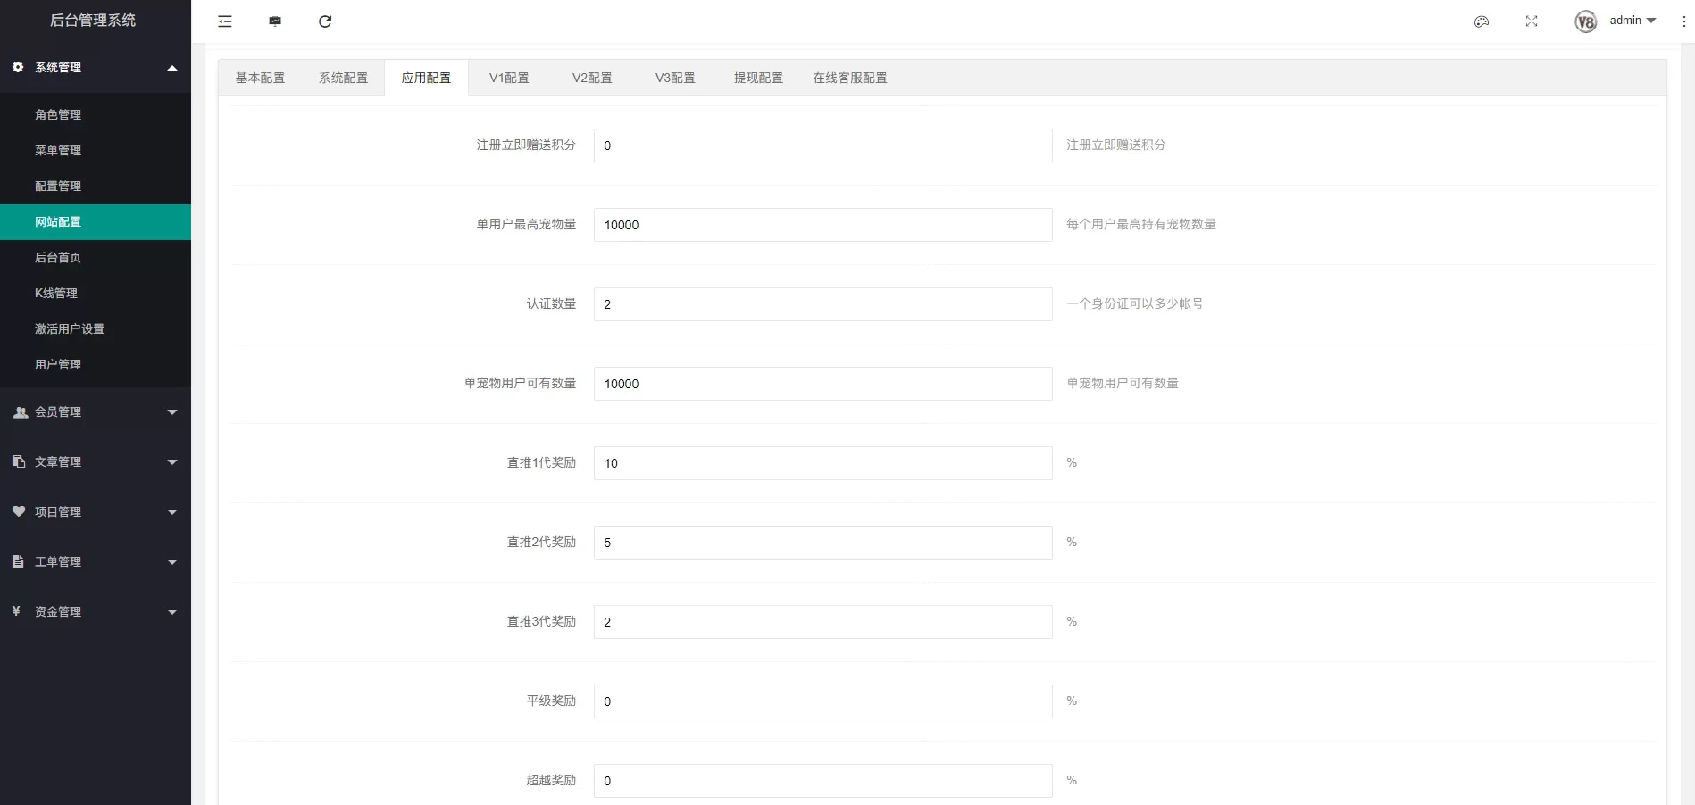This screenshot has height=805, width=1695.
Task: Go to 角色管理 in sidebar
Action: coord(58,115)
